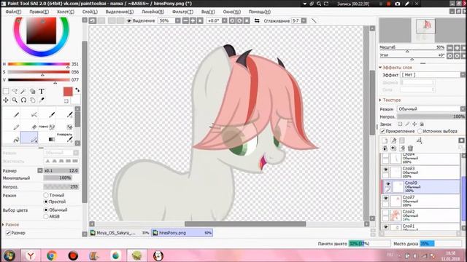Select ARGB color selection radio
The width and height of the screenshot is (467, 262).
click(46, 217)
